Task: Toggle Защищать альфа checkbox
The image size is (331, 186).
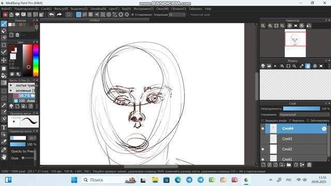Action: point(262,120)
